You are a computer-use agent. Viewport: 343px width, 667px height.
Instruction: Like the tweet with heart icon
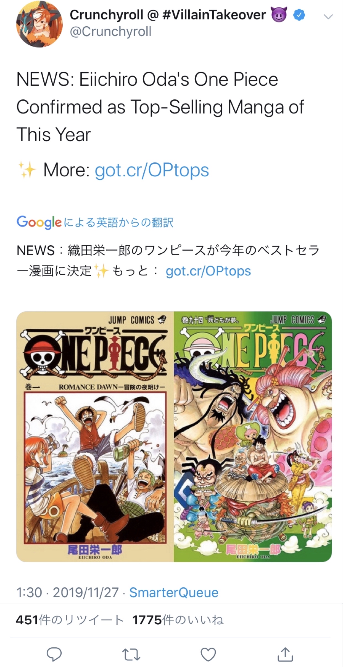point(208,655)
